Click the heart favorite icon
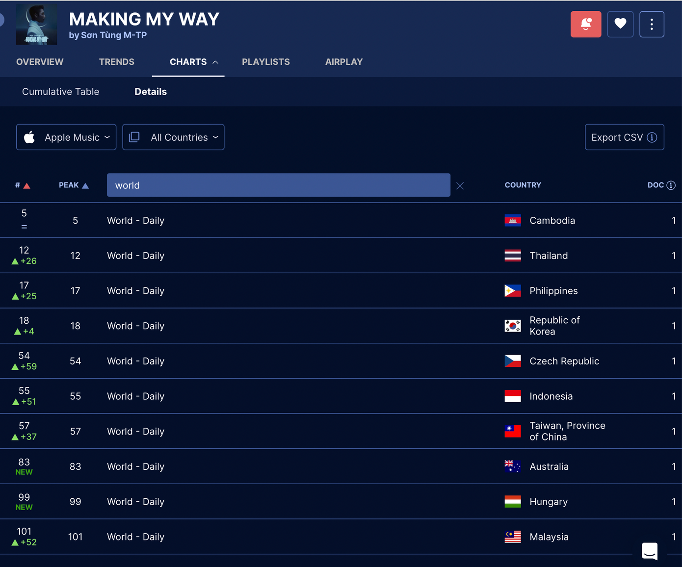This screenshot has height=567, width=682. click(x=620, y=24)
